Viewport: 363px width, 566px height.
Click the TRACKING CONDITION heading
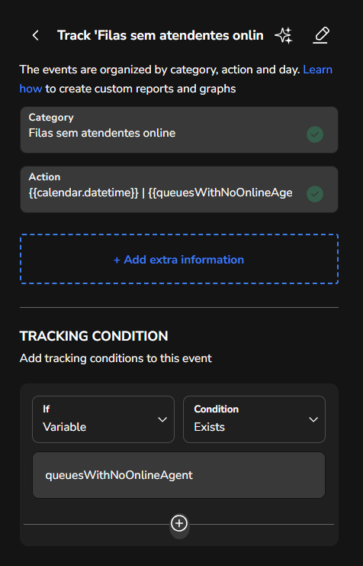click(x=94, y=336)
